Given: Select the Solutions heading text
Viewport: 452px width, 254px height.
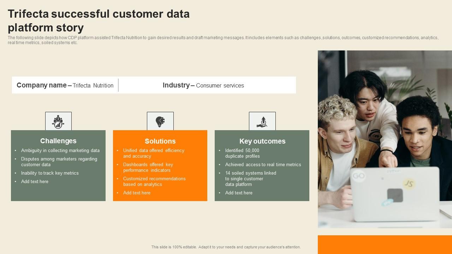Looking at the screenshot, I should tap(160, 141).
